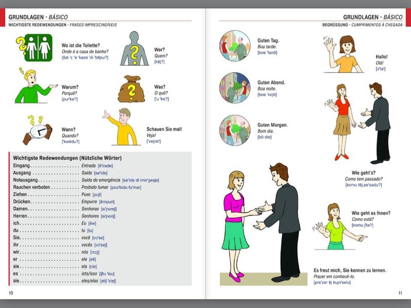The width and height of the screenshot is (411, 308).
Task: Select the "Eingang" row in the word list
Action: [63, 166]
